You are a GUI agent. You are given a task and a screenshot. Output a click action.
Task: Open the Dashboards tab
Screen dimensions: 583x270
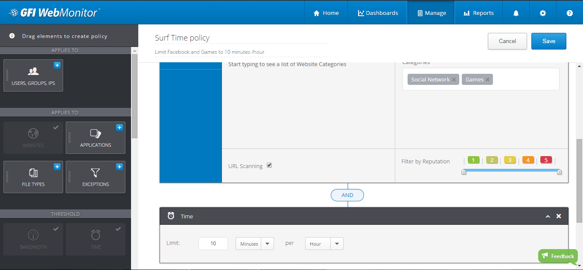tap(378, 13)
